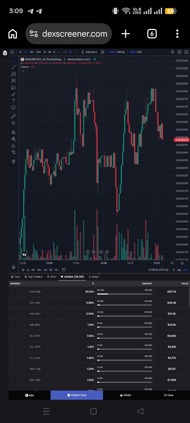
Task: Select the trend line drawing tool
Action: 13,67
